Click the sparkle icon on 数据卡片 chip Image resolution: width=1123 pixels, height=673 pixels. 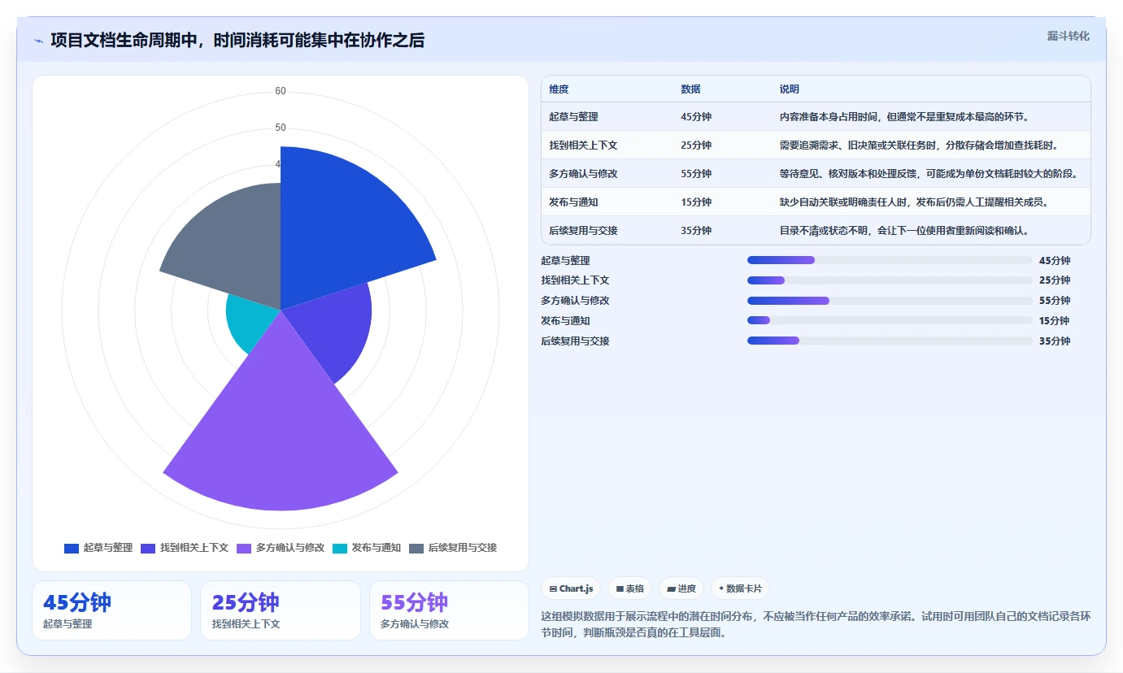click(x=721, y=588)
